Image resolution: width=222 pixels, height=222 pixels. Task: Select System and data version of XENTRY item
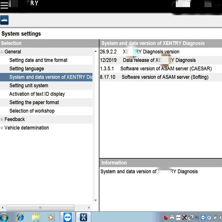(x=46, y=77)
